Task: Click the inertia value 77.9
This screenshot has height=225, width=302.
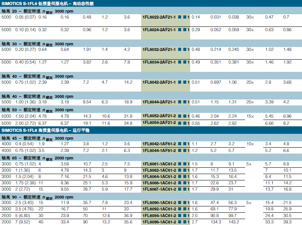Action: tap(232, 209)
